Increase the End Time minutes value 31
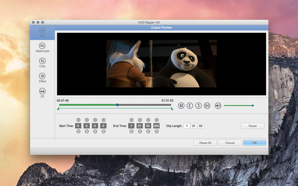The height and width of the screenshot is (186, 298). (x=140, y=120)
